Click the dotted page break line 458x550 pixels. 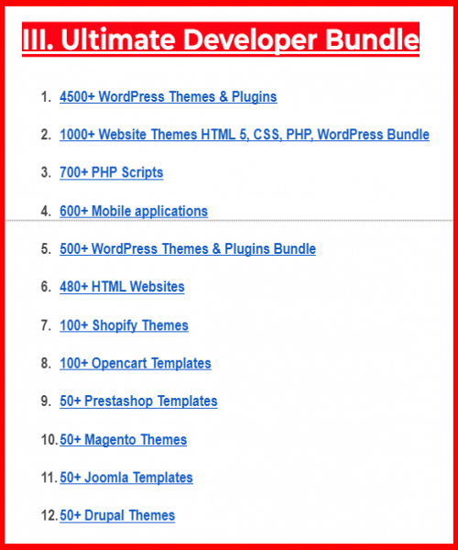[x=229, y=221]
